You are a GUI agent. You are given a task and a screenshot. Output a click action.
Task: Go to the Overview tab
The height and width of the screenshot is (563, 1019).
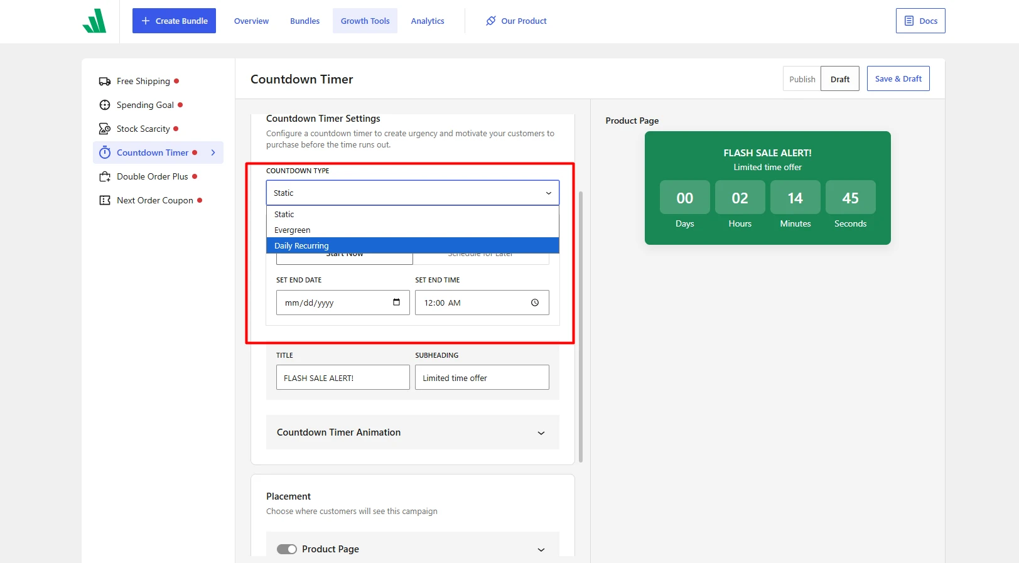[251, 21]
